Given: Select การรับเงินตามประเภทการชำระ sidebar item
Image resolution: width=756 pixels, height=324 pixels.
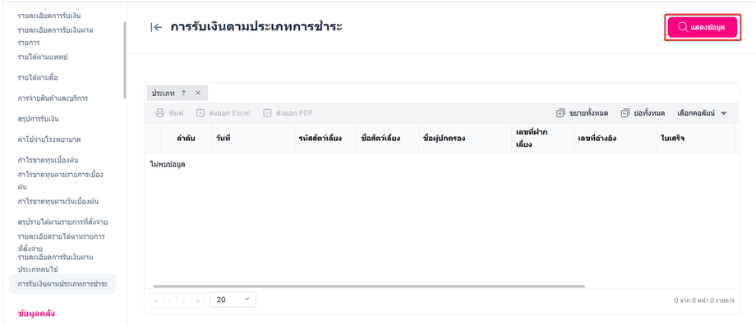Looking at the screenshot, I should click(62, 284).
